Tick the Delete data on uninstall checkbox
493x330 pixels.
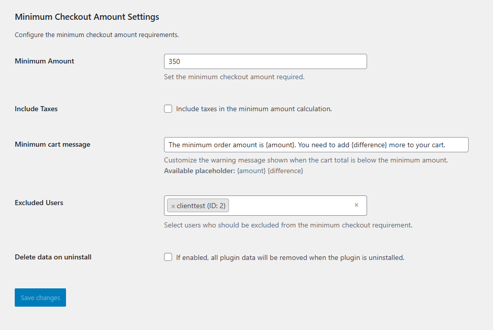[168, 257]
